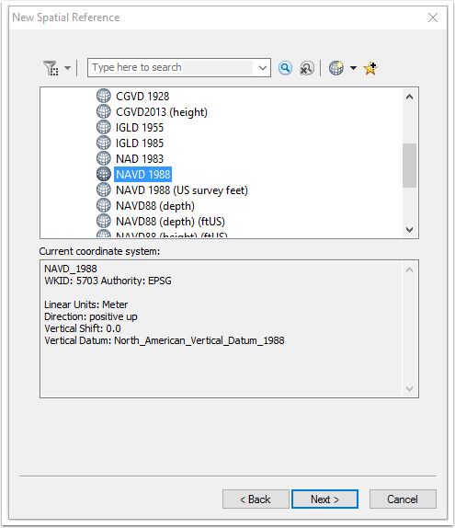Screen dimensions: 455x528
Task: Select CGVD2013 (height) entry
Action: (162, 112)
